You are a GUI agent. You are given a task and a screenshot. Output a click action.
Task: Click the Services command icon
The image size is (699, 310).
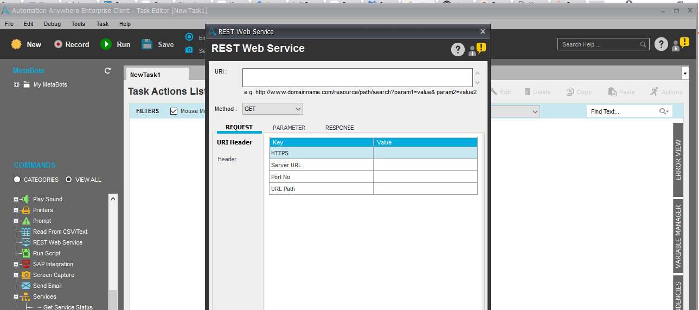coord(26,296)
